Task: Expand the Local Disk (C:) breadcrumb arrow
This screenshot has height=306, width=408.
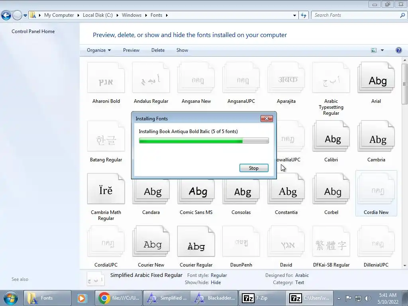Action: tap(118, 15)
